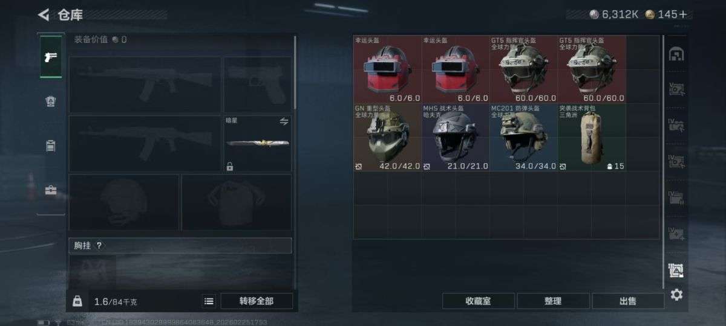Open the 收藏室 tab

tap(478, 301)
